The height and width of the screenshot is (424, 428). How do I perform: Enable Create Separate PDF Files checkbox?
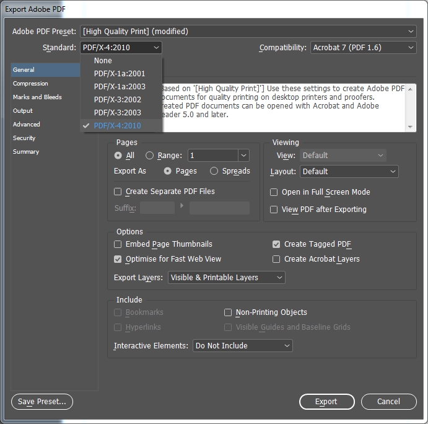tap(118, 192)
